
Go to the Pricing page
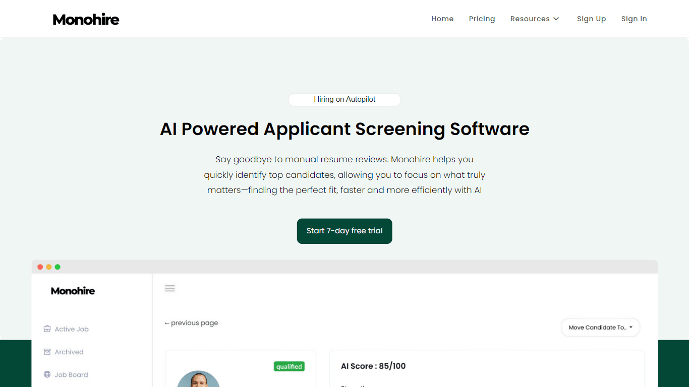point(482,19)
